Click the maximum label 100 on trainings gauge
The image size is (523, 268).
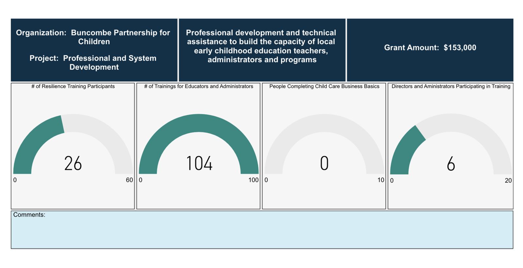click(x=253, y=180)
